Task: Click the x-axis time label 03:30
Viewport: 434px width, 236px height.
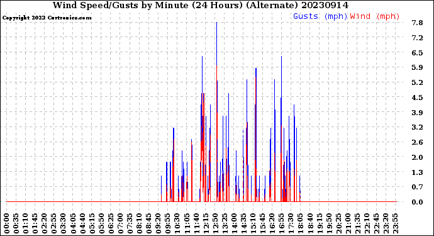Action: (64, 223)
